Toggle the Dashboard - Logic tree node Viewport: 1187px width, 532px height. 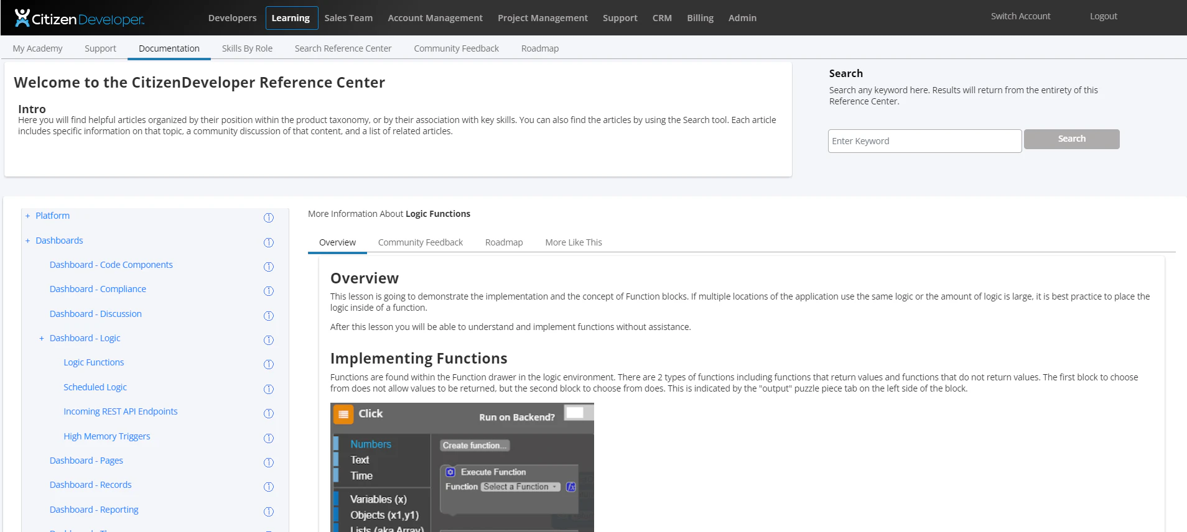click(42, 339)
